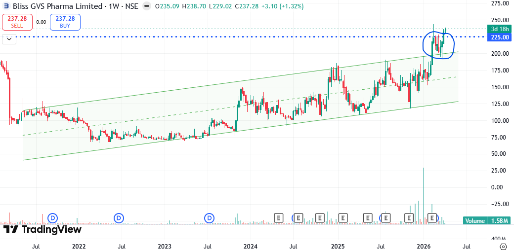Click the E marker between 2025 and Jul 2025
This screenshot has width=514, height=250.
point(368,217)
